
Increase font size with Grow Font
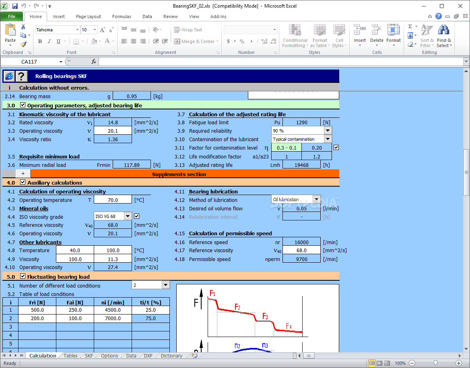(x=102, y=30)
